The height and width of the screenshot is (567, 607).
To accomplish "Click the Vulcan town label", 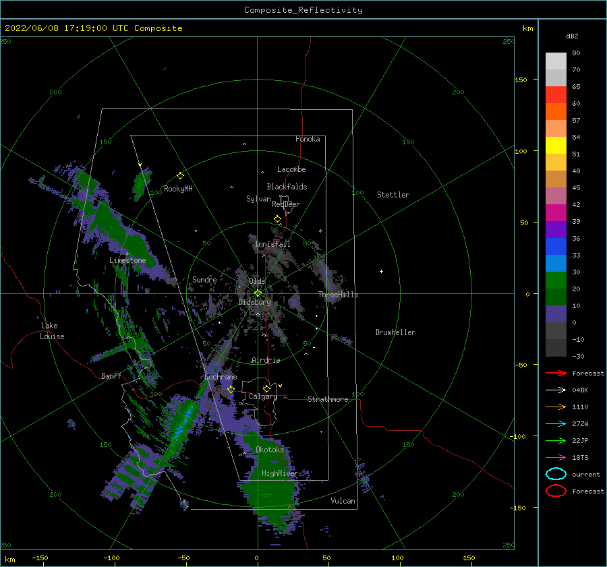I will pyautogui.click(x=343, y=501).
